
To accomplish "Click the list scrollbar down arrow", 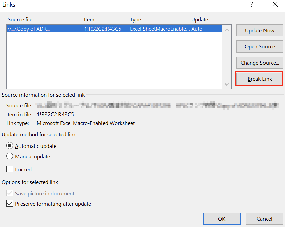I will click(226, 84).
